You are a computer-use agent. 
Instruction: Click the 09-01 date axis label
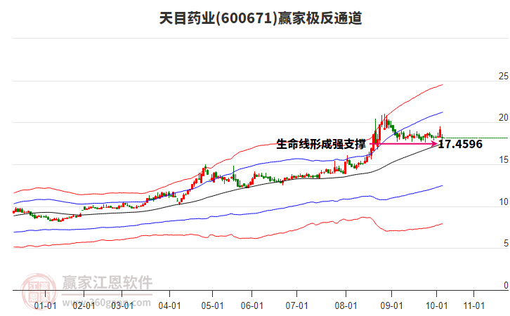click(391, 305)
